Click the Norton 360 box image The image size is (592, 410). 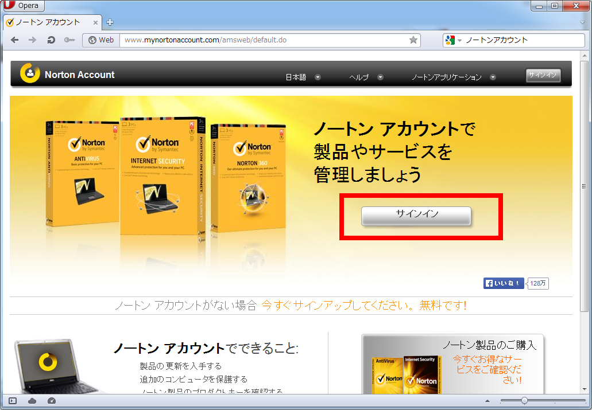(x=248, y=177)
